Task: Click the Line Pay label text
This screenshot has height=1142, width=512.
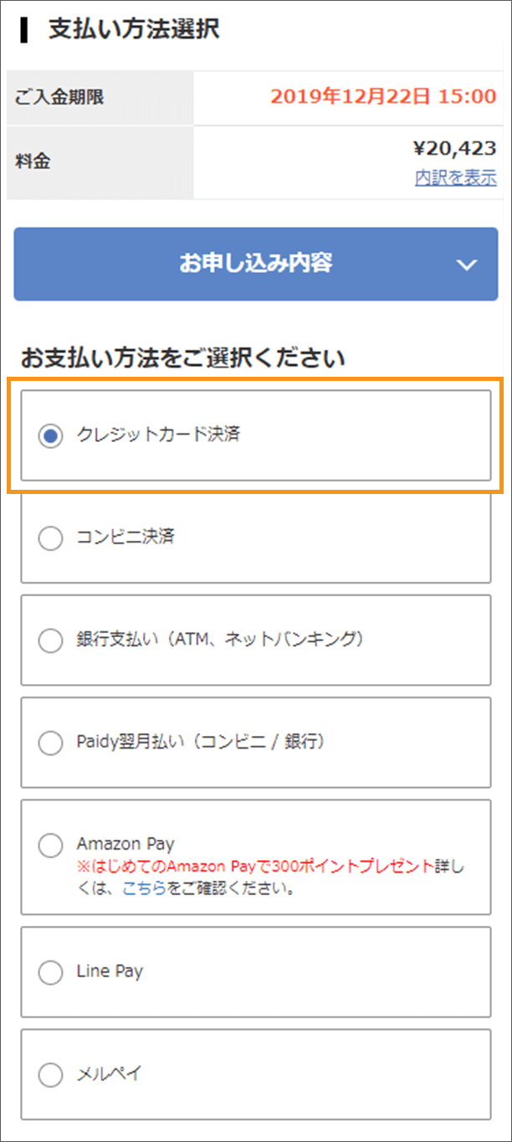Action: pyautogui.click(x=110, y=971)
